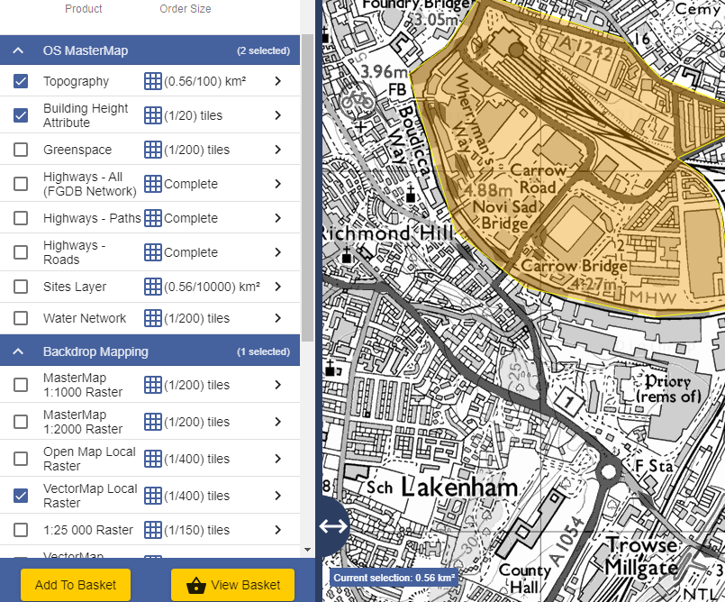Tick the Highways - Paths checkbox

point(21,218)
